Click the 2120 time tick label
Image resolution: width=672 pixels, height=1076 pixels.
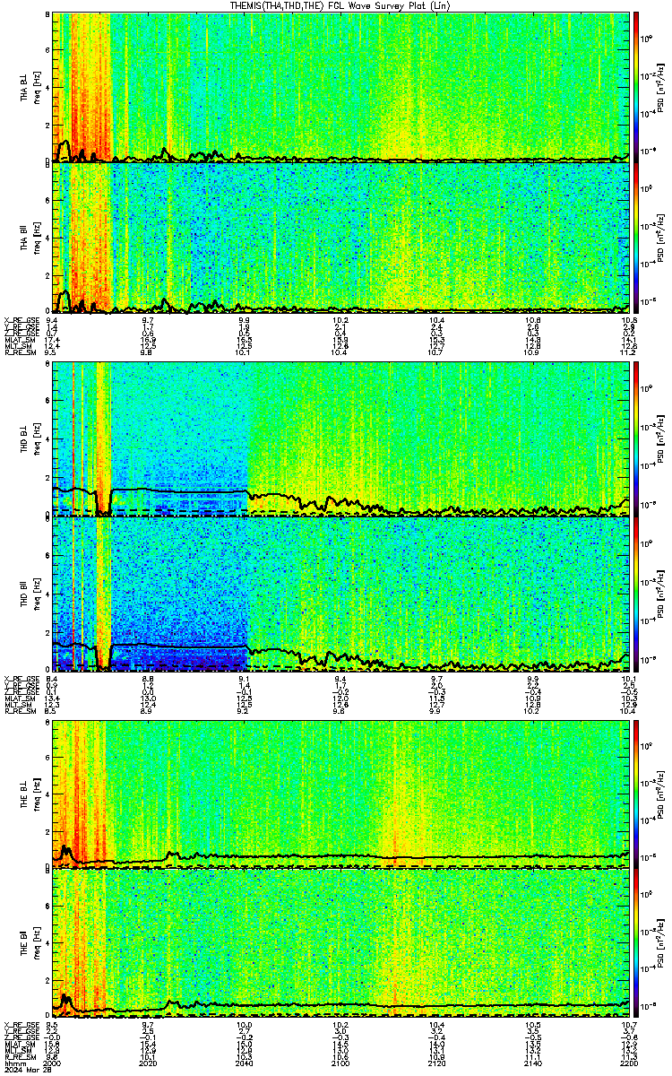[x=436, y=1064]
